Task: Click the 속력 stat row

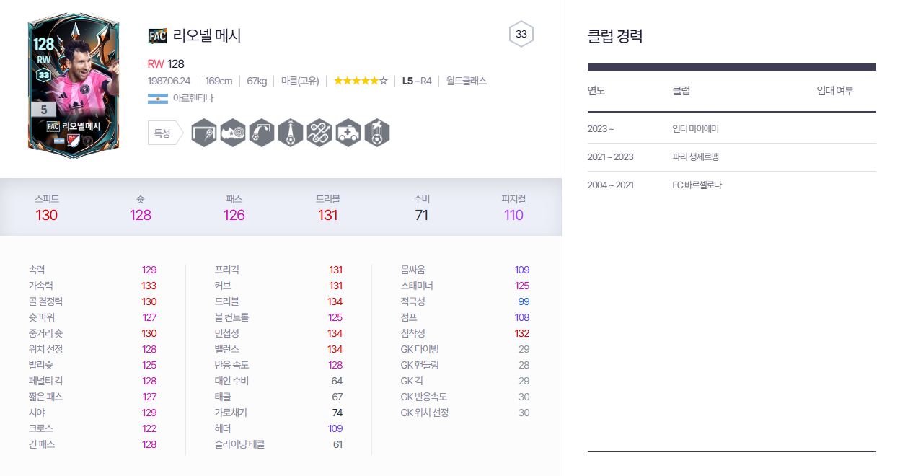Action: click(x=92, y=270)
